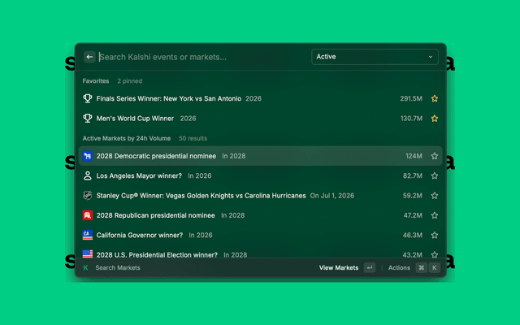Click the View Markets action

pyautogui.click(x=339, y=267)
